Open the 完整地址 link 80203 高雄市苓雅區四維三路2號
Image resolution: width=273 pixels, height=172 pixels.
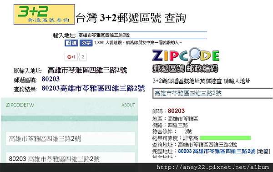click(x=217, y=151)
